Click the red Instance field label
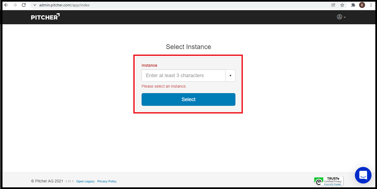This screenshot has width=377, height=189. click(149, 65)
